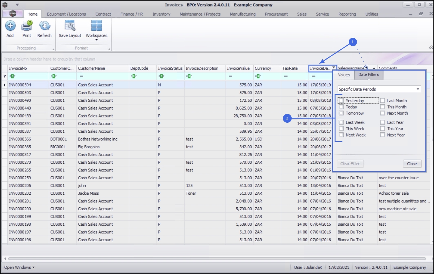Open the Specific Date Periods dropdown
Image resolution: width=434 pixels, height=274 pixels.
[379, 89]
